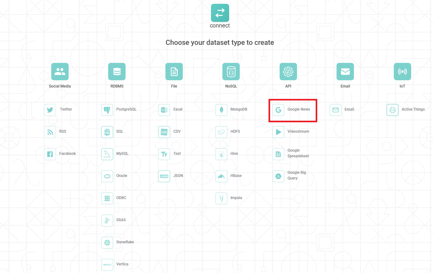Click the API gear category icon
Viewport: 433px width, 273px height.
coord(288,71)
